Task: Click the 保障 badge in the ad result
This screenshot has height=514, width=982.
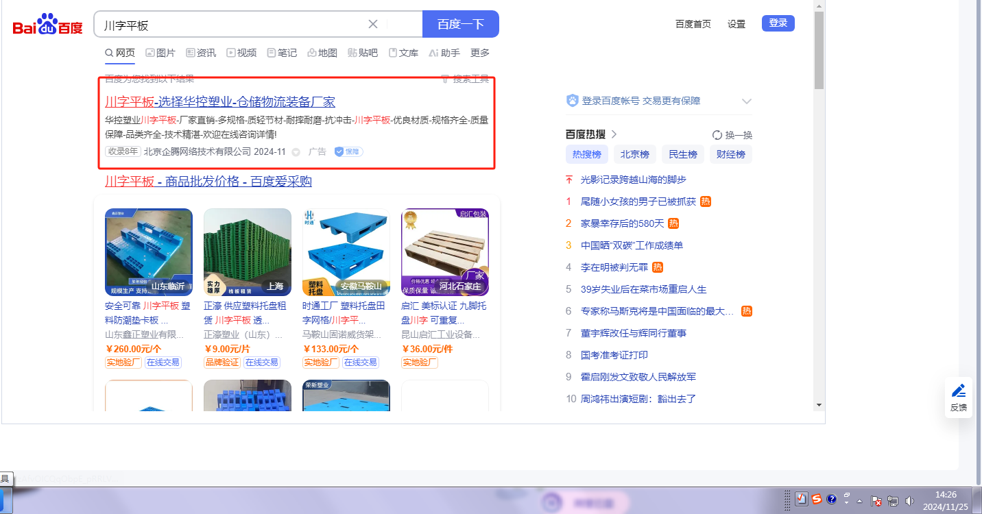Action: 348,151
